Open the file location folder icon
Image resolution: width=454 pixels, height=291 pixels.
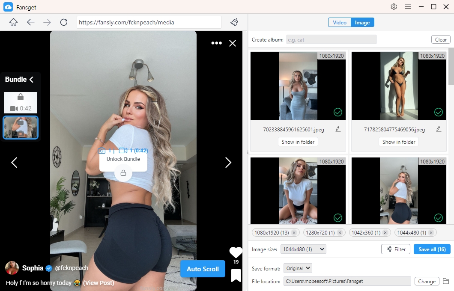point(446,281)
